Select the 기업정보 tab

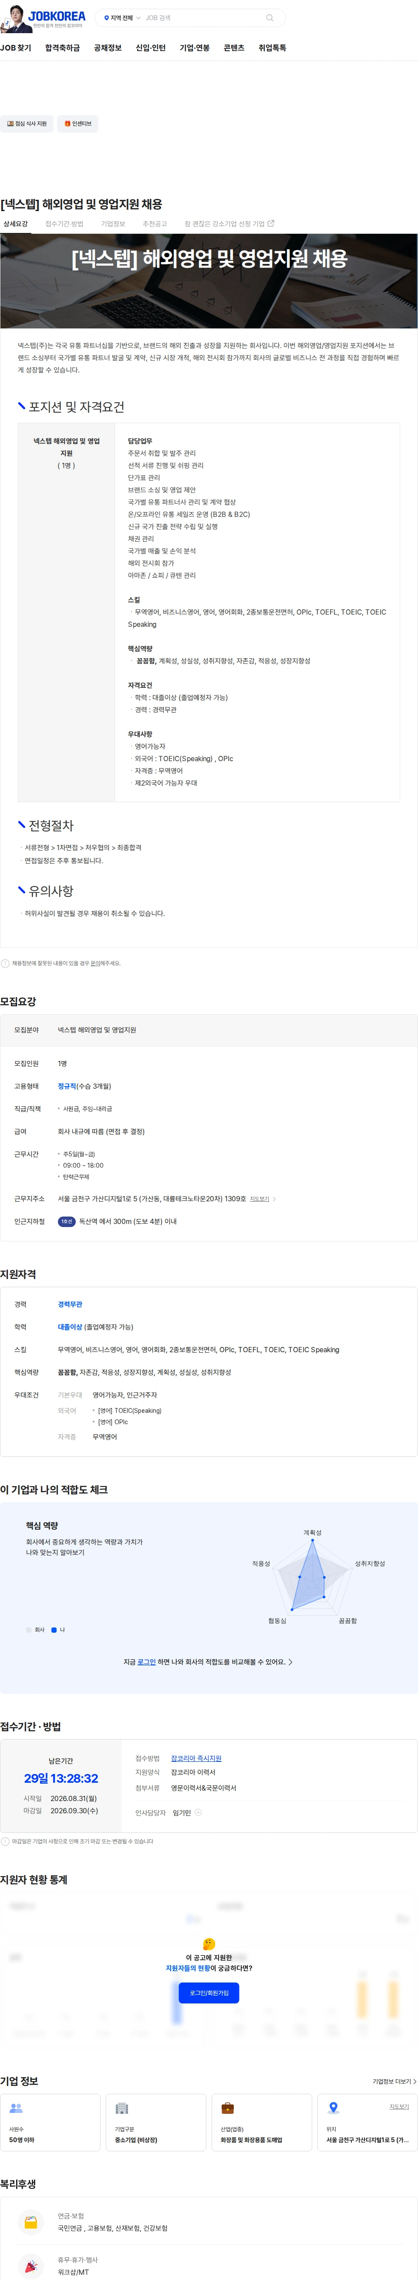coord(113,224)
